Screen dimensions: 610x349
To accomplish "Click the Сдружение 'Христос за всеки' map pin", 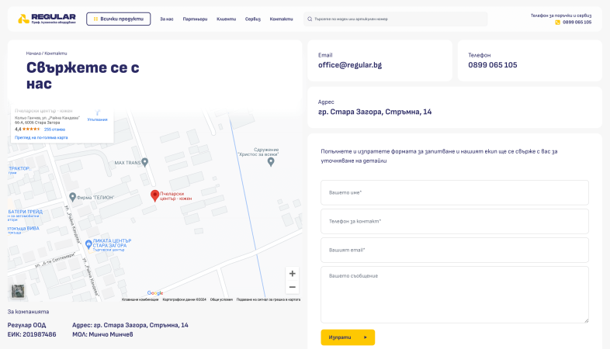I will point(271,161).
